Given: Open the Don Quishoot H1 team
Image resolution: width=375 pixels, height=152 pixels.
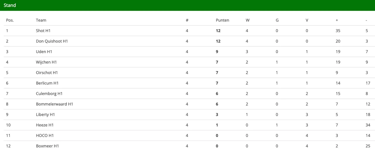Looking at the screenshot, I should pos(52,41).
